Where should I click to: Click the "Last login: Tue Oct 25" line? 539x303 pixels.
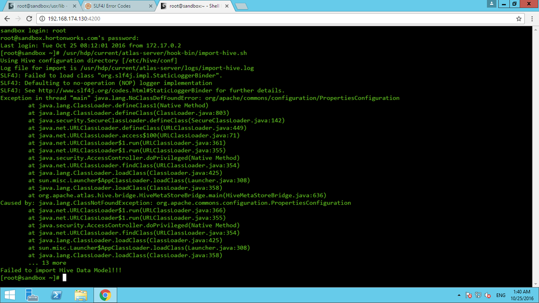click(x=91, y=45)
